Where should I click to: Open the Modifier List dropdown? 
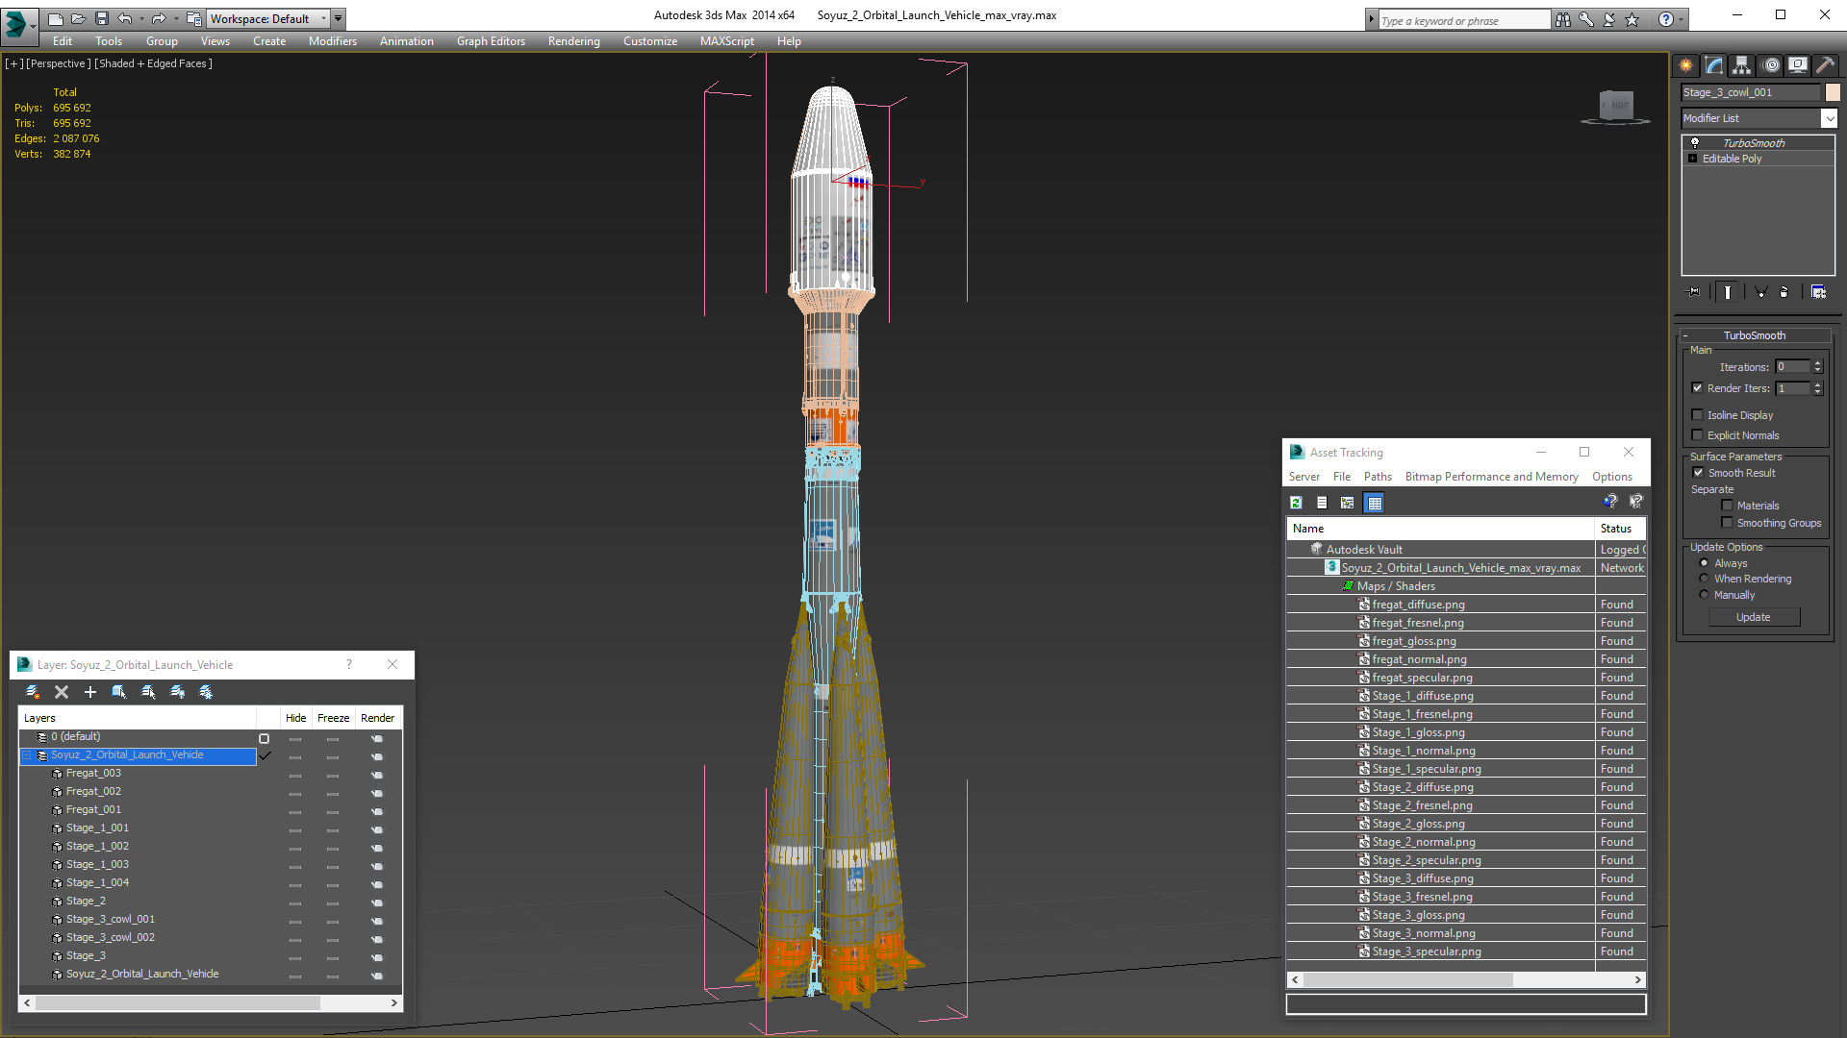[1829, 118]
